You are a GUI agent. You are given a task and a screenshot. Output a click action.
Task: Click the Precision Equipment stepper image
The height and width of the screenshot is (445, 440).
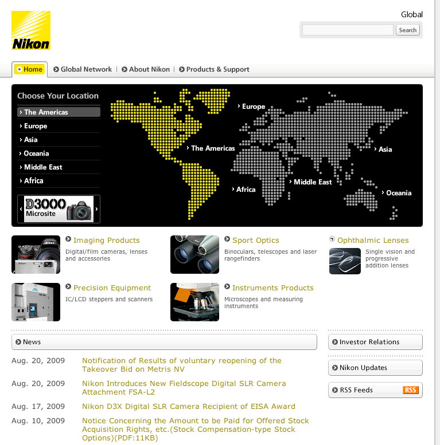pyautogui.click(x=36, y=302)
